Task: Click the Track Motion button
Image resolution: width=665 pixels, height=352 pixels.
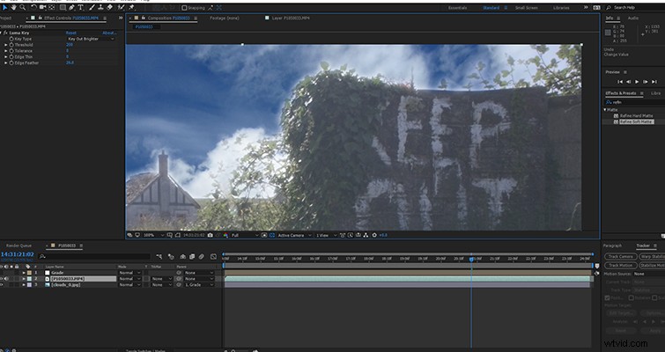Action: click(x=620, y=265)
